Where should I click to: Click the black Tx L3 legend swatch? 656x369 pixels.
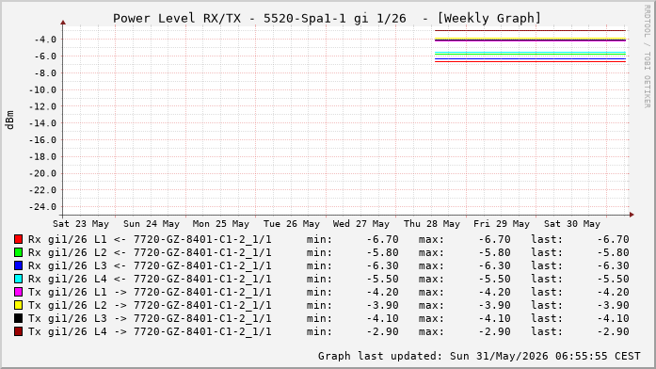18,318
